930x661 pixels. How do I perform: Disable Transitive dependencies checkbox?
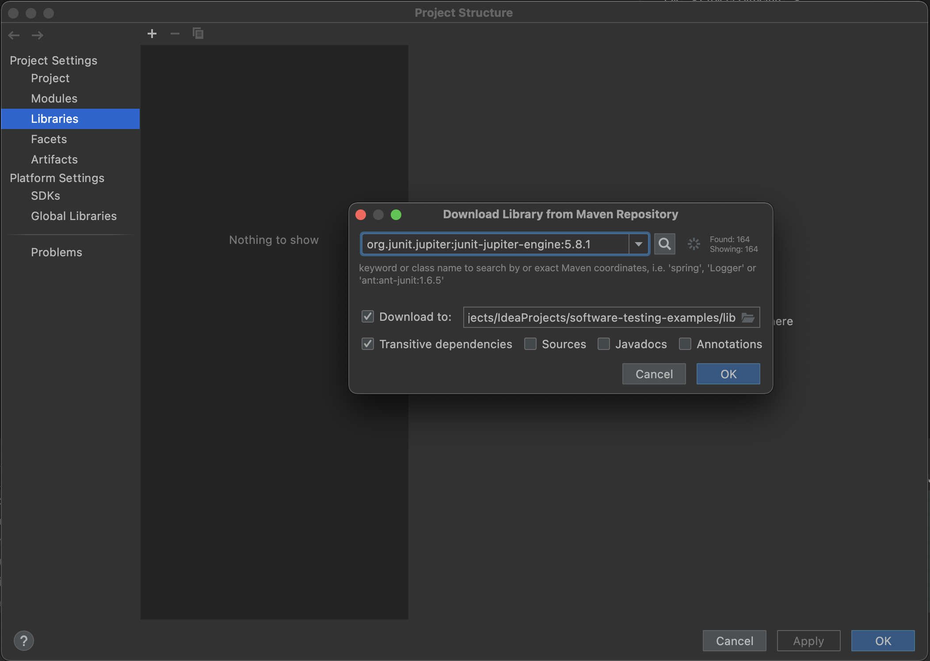[368, 344]
